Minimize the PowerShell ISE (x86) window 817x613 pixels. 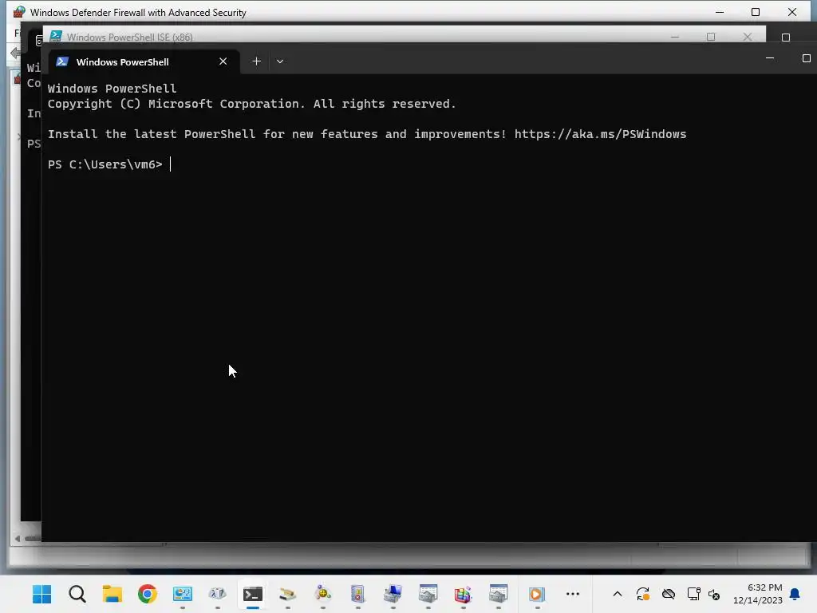click(675, 37)
